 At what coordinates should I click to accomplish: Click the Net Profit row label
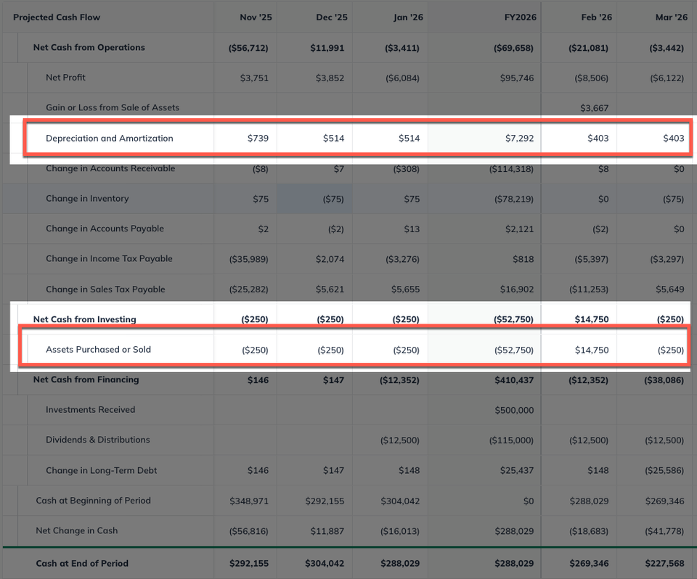65,78
